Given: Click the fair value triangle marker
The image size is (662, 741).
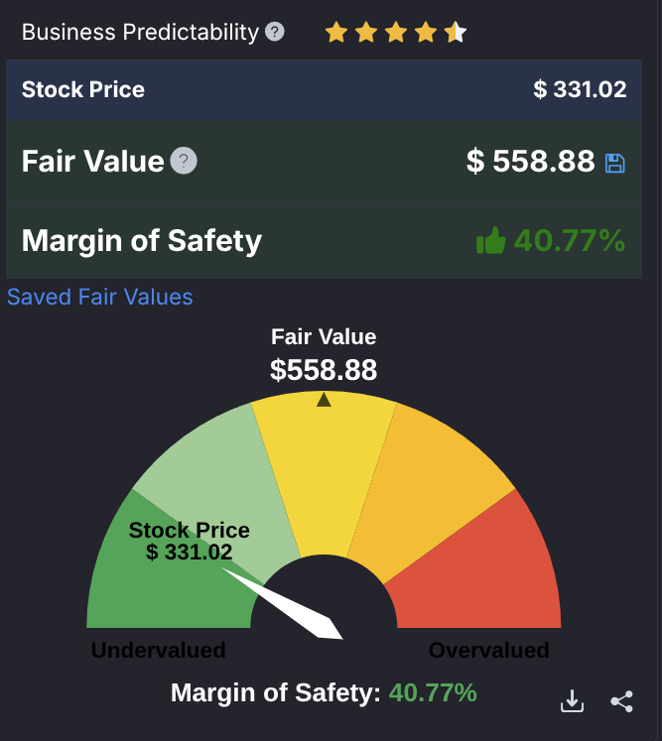Looking at the screenshot, I should 324,400.
